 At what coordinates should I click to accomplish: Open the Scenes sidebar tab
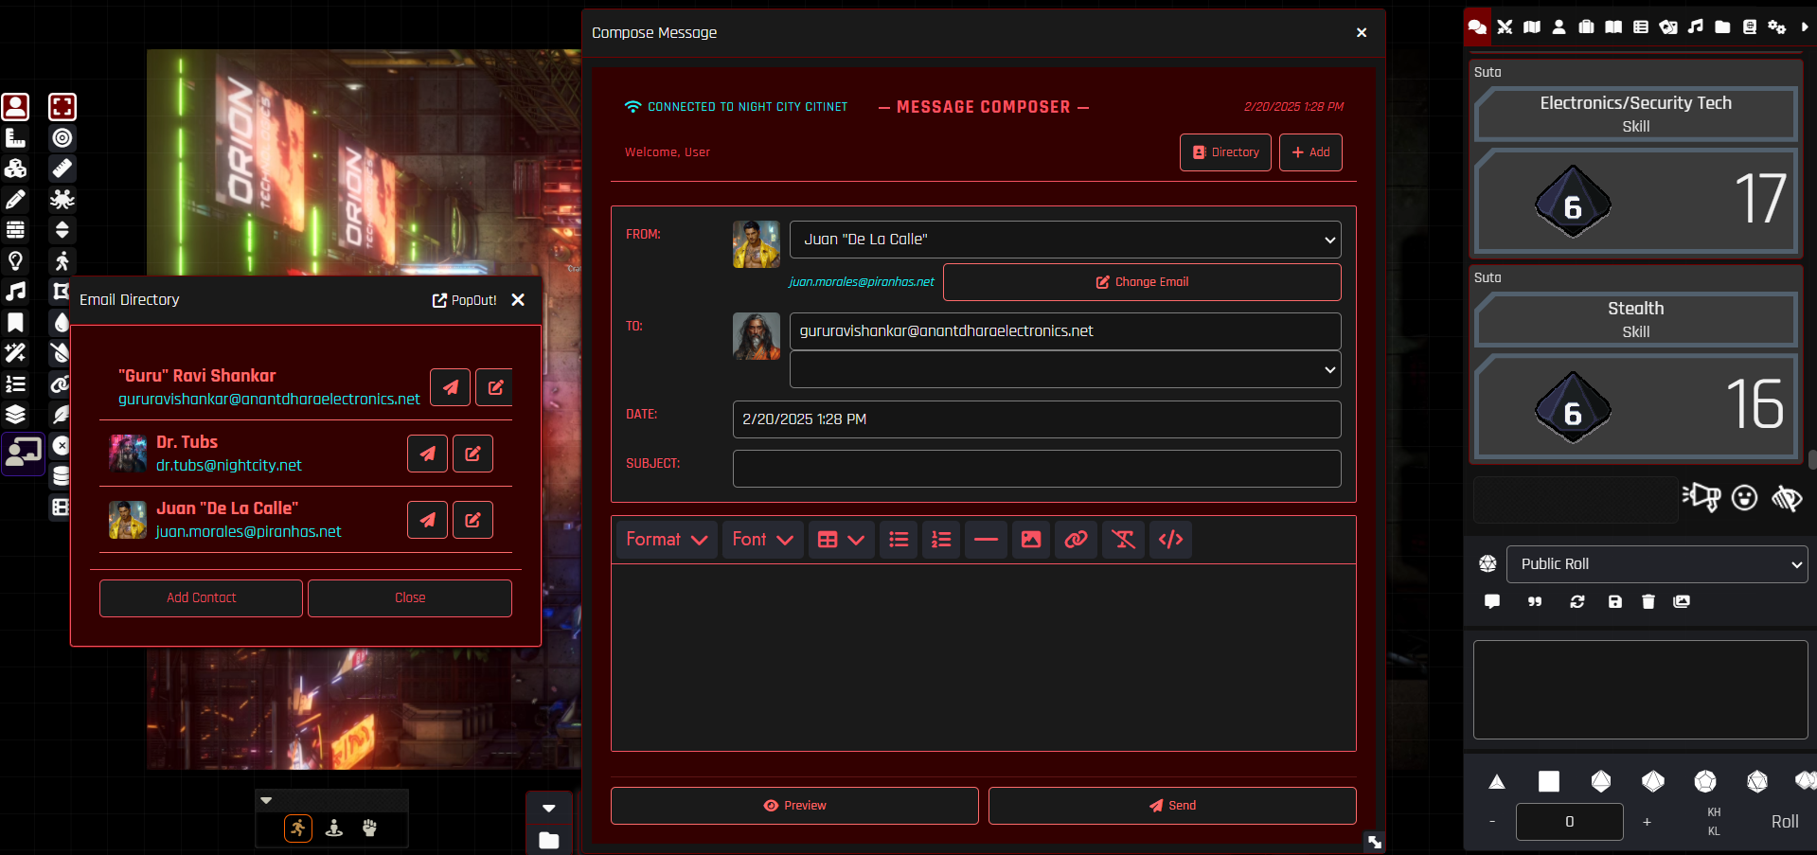[x=1532, y=27]
